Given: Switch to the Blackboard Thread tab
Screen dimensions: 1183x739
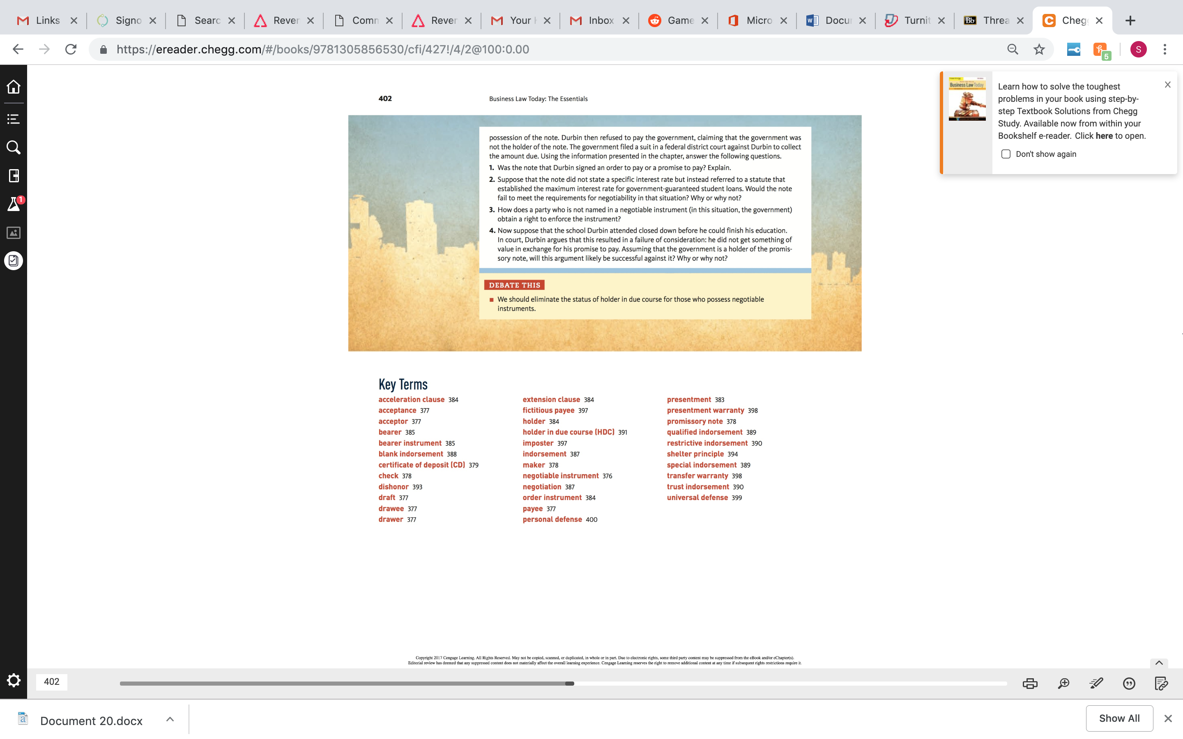Looking at the screenshot, I should tap(993, 21).
